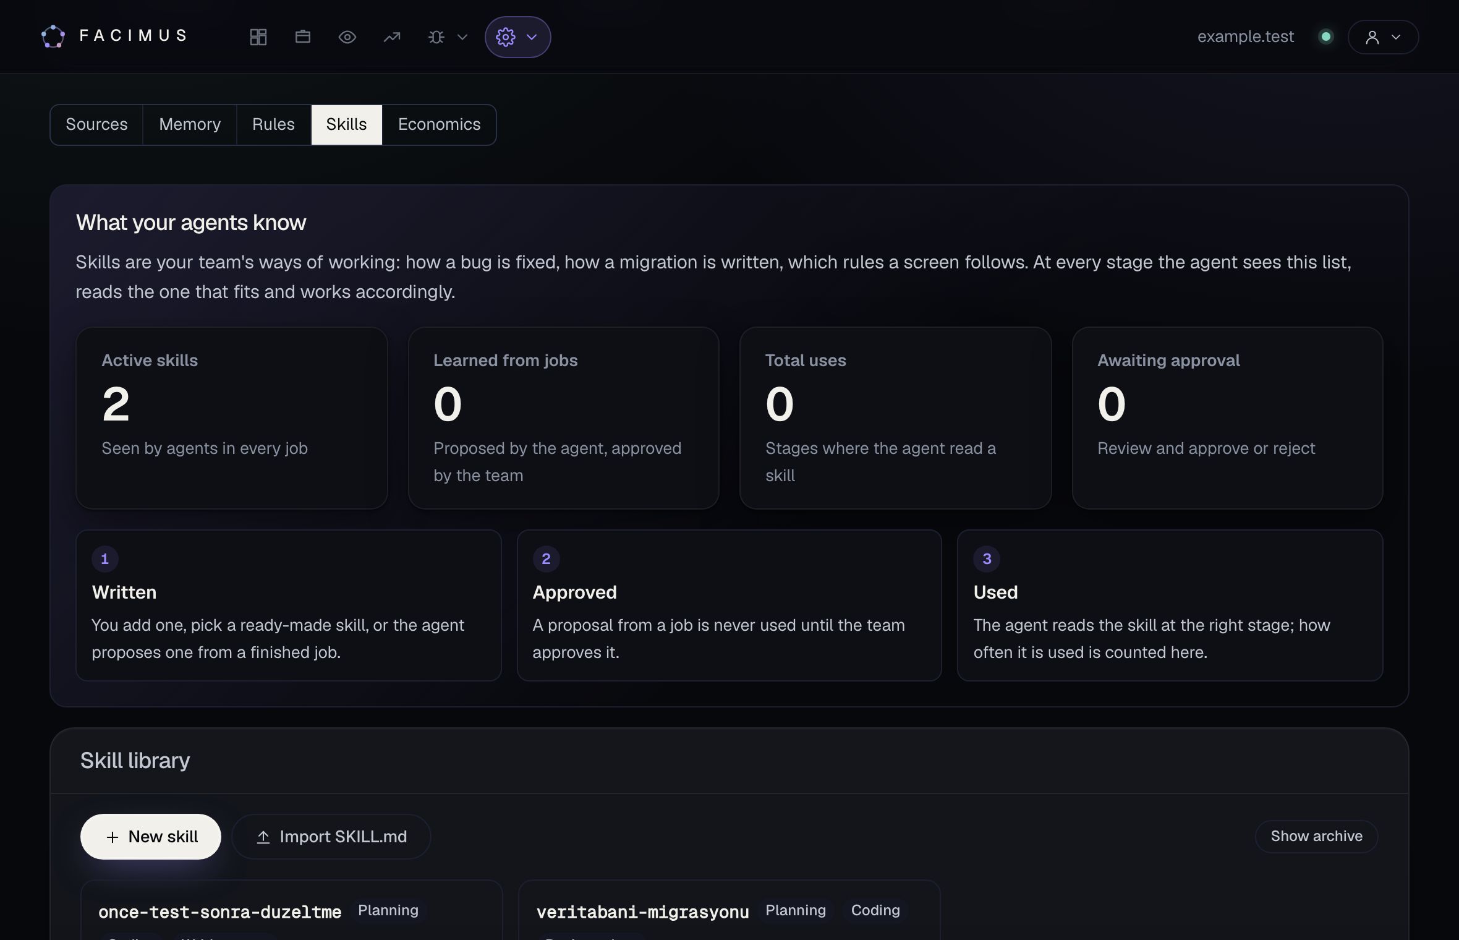Screen dimensions: 1459x940
Task: Switch to the Memory tab
Action: (190, 125)
